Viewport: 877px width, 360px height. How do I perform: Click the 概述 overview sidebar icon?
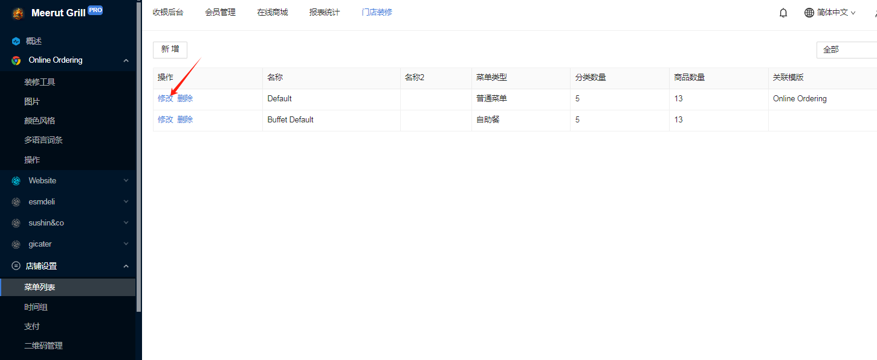(16, 42)
